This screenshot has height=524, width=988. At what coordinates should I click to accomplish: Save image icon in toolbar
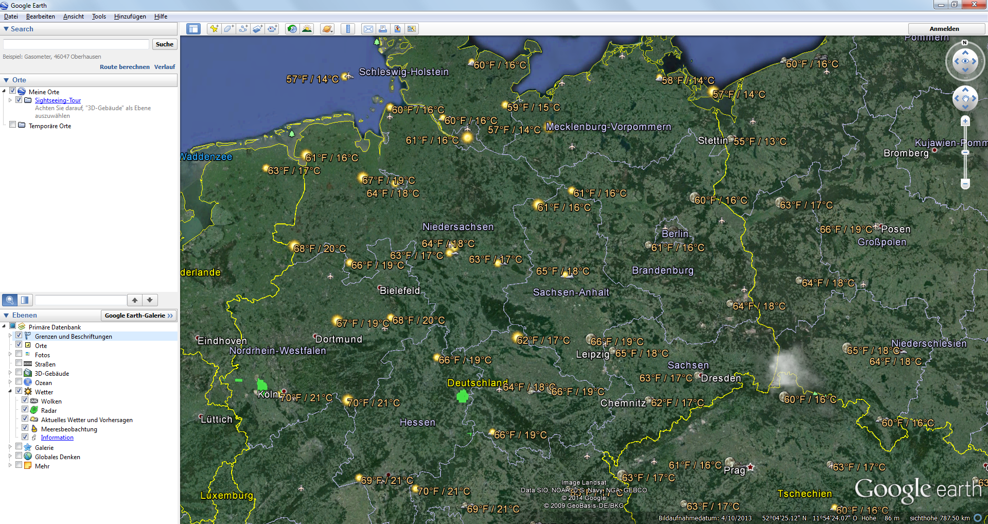tap(397, 29)
